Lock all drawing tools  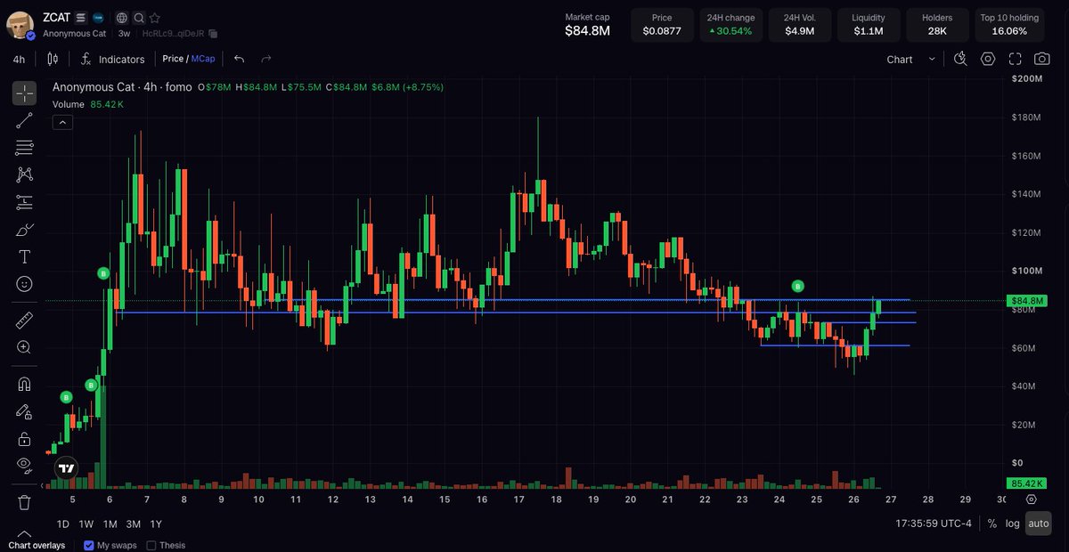pos(25,439)
